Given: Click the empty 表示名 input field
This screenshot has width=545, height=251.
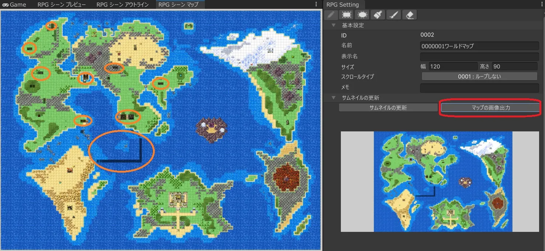Looking at the screenshot, I should tap(479, 56).
